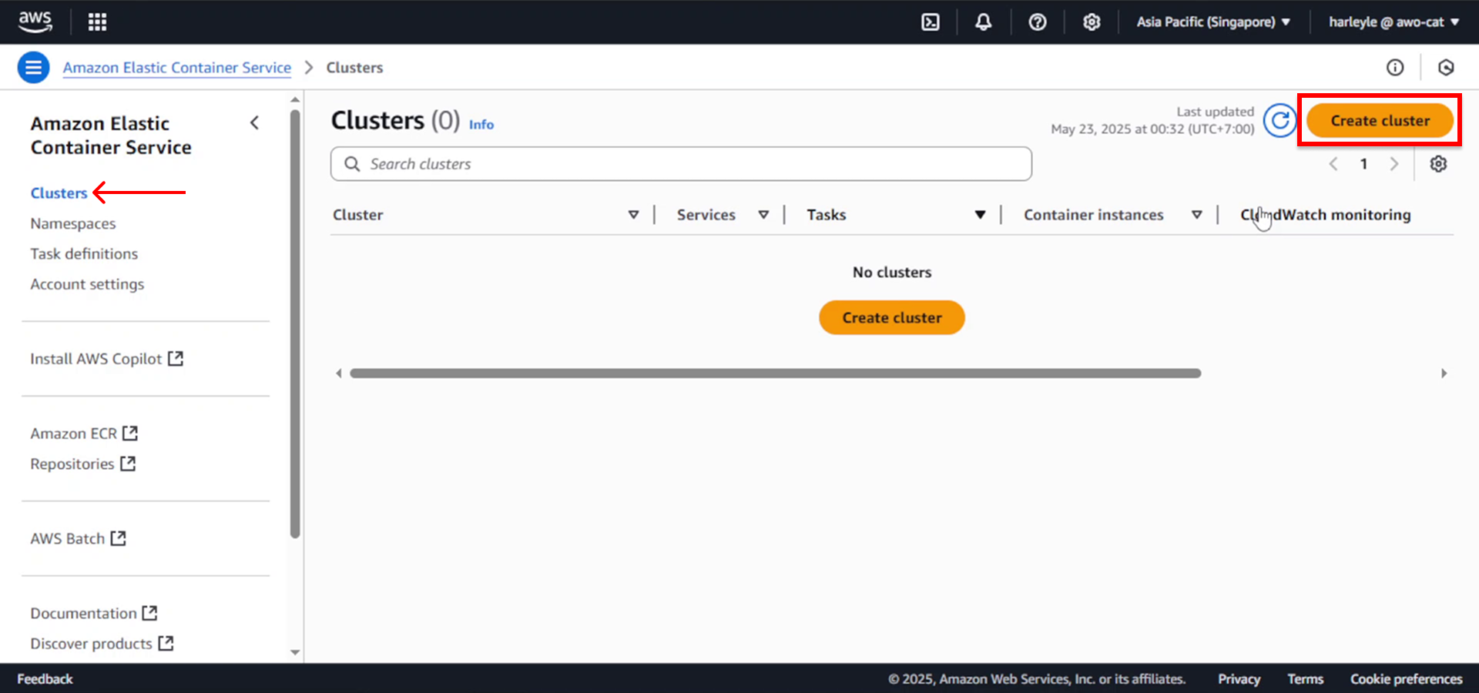
Task: Open table preferences gear icon
Action: click(x=1438, y=164)
